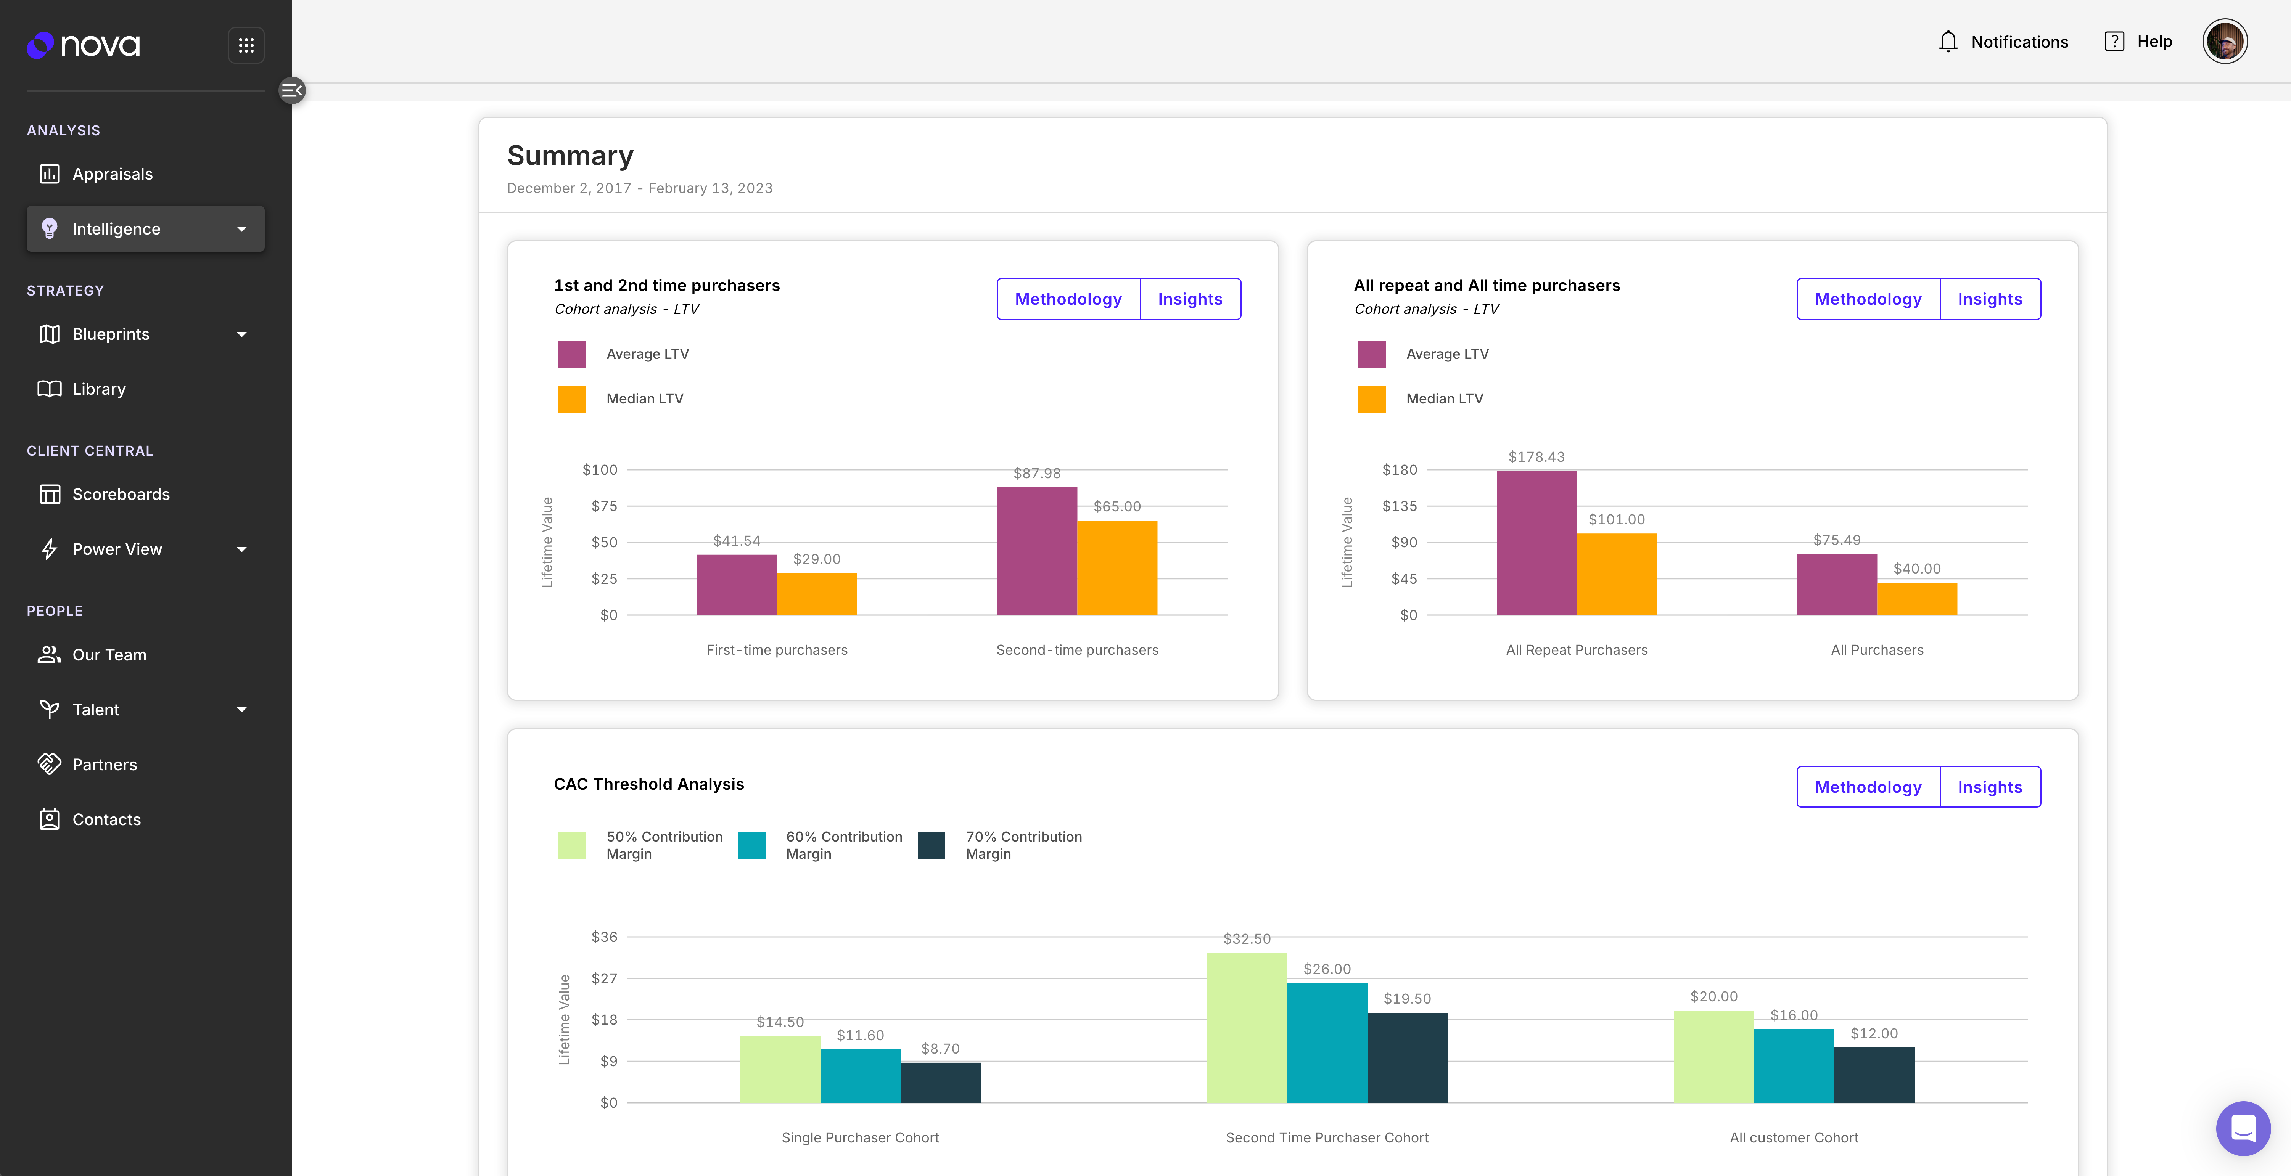
Task: Expand the Blueprints submenu arrow
Action: [x=241, y=334]
